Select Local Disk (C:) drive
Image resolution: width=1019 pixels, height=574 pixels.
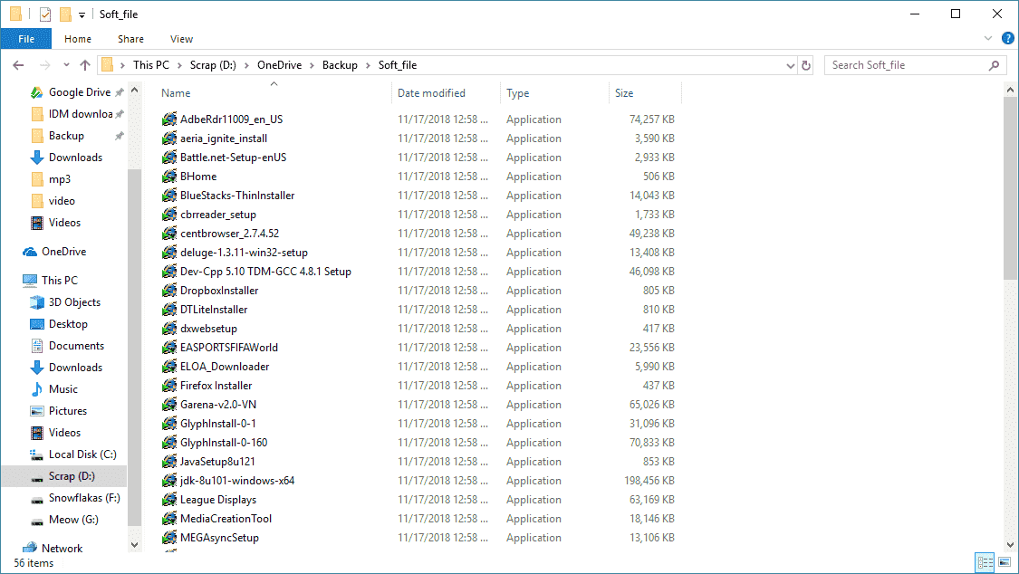tap(82, 454)
